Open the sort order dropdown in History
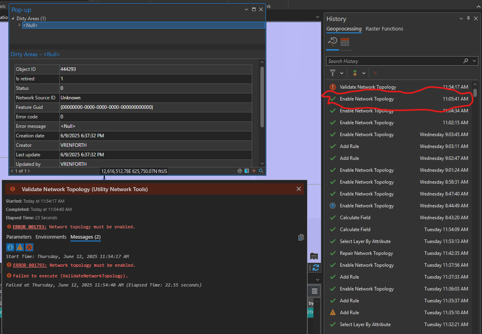Screen dimensions: 482x334 [364, 73]
